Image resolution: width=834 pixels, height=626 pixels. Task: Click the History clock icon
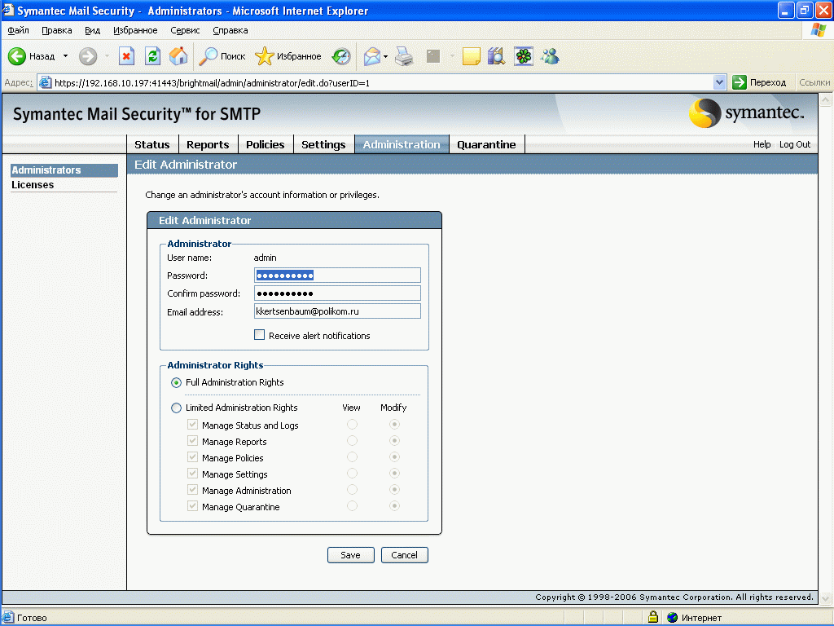(341, 56)
